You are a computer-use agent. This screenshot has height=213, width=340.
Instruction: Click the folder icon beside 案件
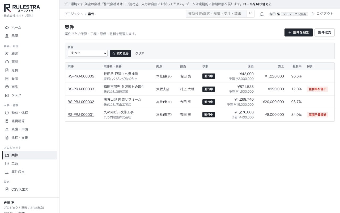pos(7,155)
